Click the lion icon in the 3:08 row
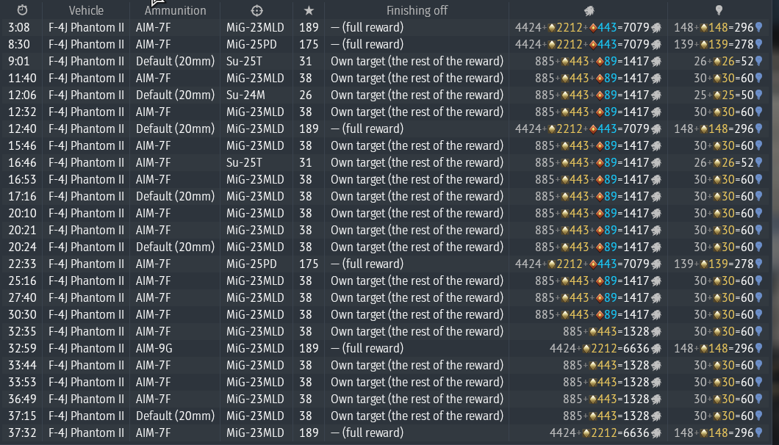This screenshot has height=445, width=779. pos(656,27)
